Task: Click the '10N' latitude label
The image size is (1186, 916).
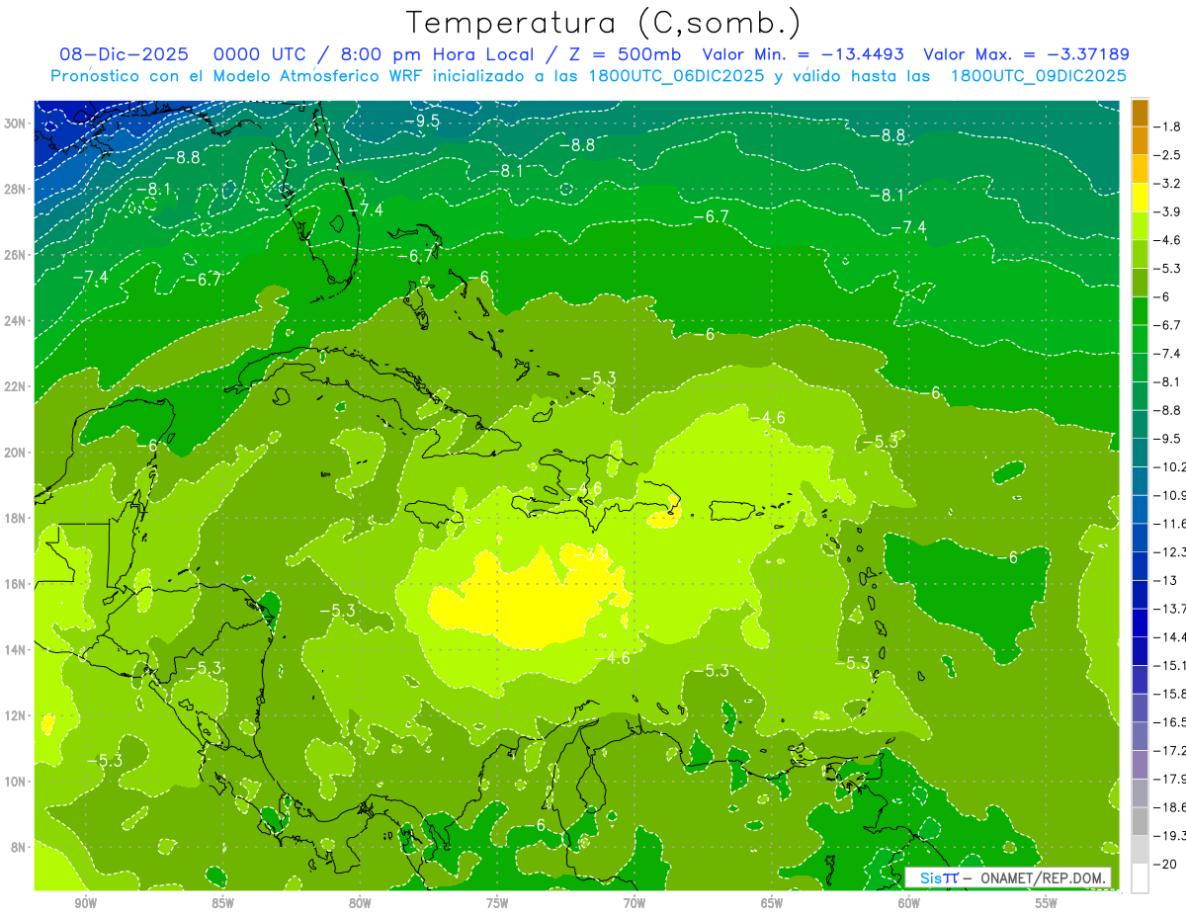Action: (15, 782)
